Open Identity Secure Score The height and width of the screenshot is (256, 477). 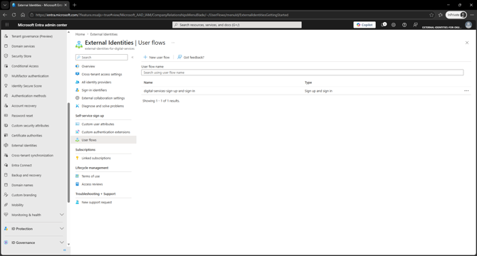(x=26, y=86)
